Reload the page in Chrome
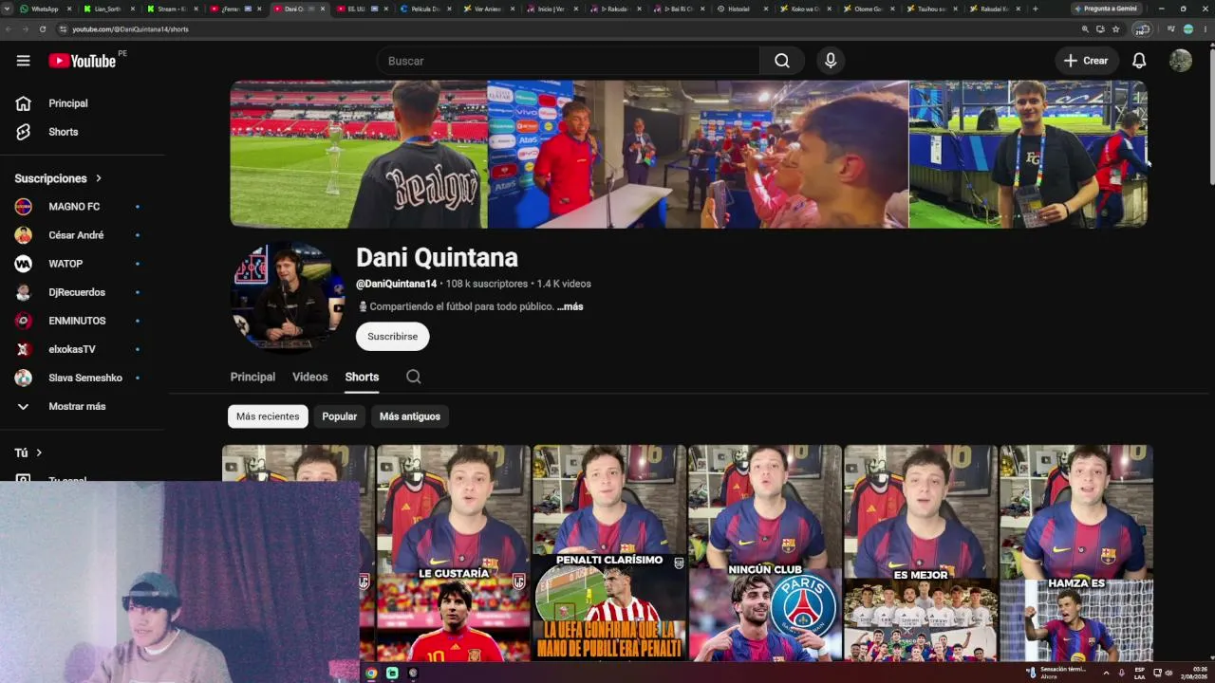This screenshot has height=683, width=1215. click(x=43, y=29)
